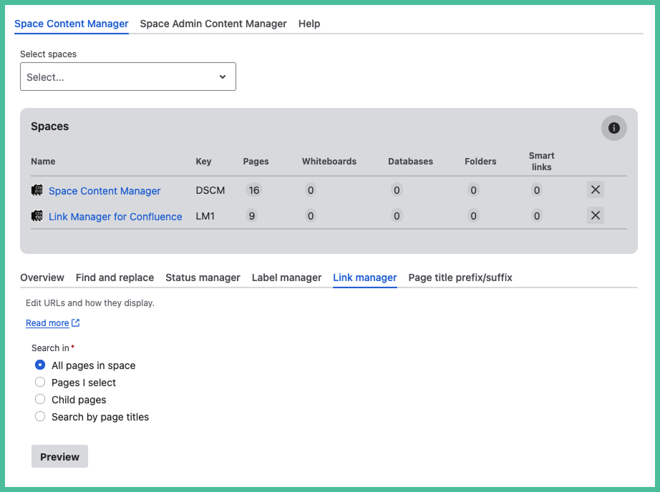Click the space icon beside Space Content Manager

pos(37,190)
